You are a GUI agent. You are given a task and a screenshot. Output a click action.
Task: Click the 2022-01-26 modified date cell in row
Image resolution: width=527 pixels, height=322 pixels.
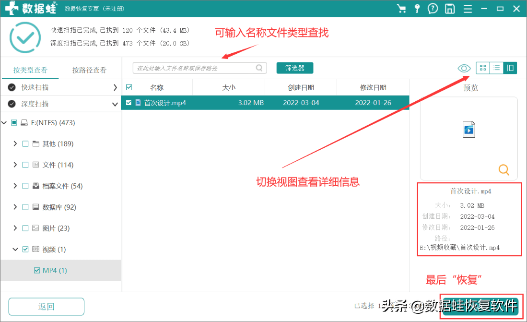point(373,103)
